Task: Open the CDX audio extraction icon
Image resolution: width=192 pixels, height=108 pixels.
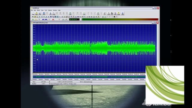Action: coord(115,13)
